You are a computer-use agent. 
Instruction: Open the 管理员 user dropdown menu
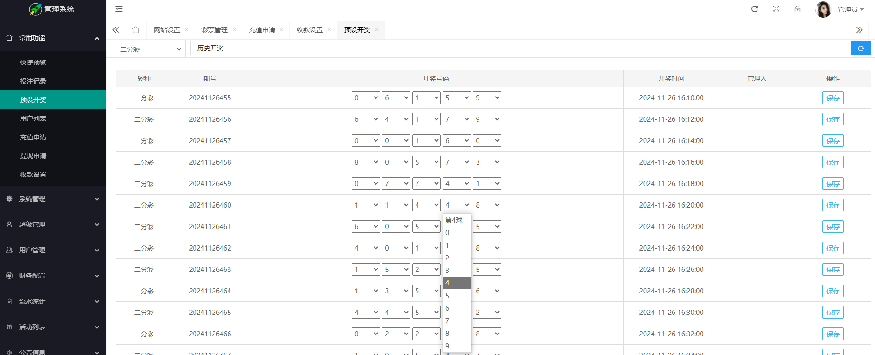click(851, 9)
